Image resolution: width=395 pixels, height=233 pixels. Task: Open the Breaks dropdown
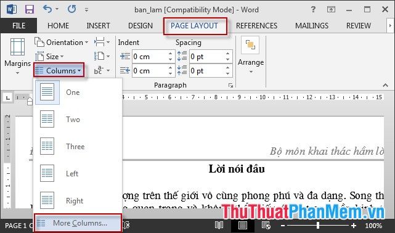click(x=102, y=42)
